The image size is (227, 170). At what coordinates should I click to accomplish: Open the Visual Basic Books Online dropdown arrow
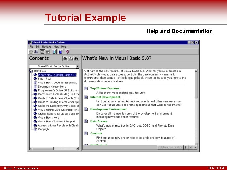pyautogui.click(x=78, y=66)
